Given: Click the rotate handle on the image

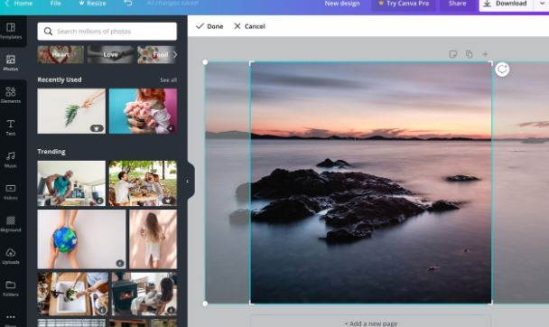Looking at the screenshot, I should tap(502, 70).
